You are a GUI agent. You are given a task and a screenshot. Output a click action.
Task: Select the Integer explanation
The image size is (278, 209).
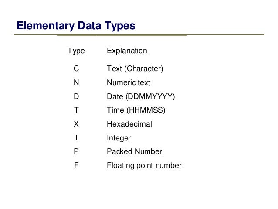[119, 138]
